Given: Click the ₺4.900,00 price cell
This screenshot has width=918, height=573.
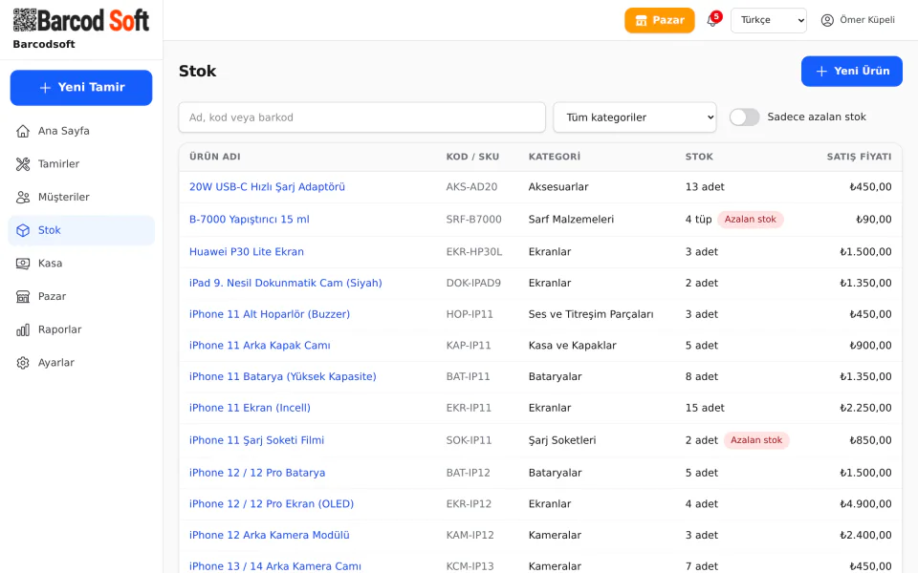Looking at the screenshot, I should [865, 504].
